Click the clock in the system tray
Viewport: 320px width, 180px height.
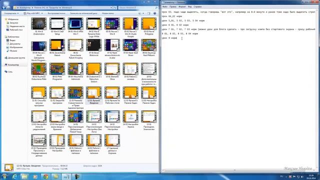311,176
